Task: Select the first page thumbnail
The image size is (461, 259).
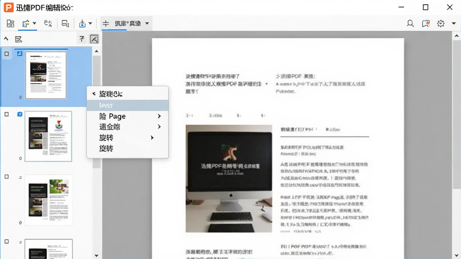Action: [x=46, y=75]
